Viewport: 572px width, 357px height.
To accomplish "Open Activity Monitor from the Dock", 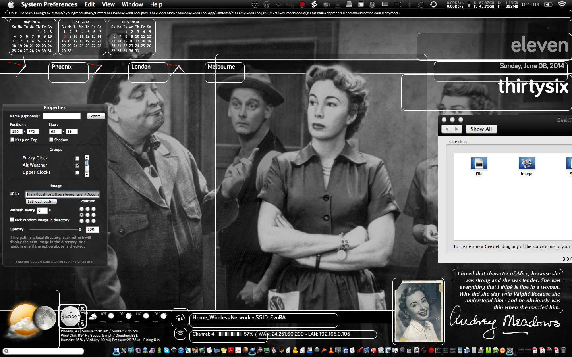I will [x=445, y=351].
